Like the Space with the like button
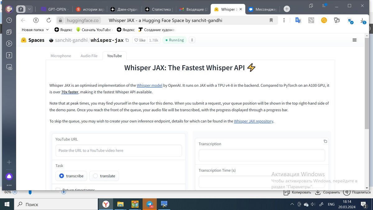 pos(140,40)
